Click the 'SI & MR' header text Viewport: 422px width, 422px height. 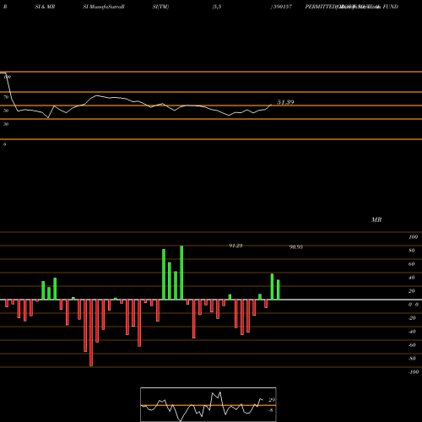(x=45, y=7)
